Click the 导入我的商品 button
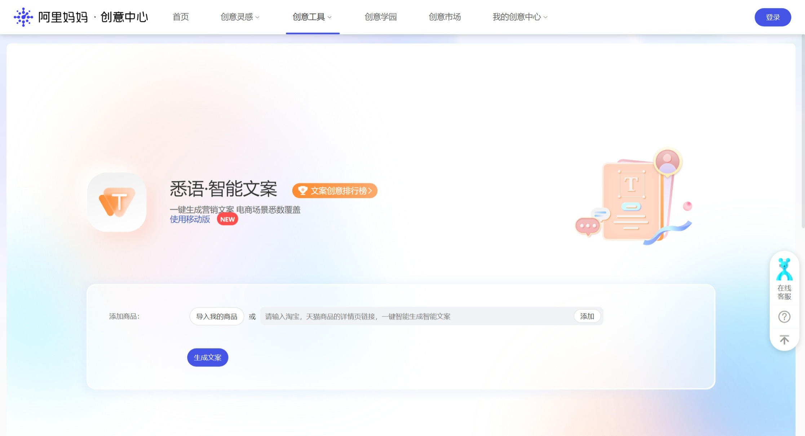Viewport: 805px width, 436px height. 217,316
